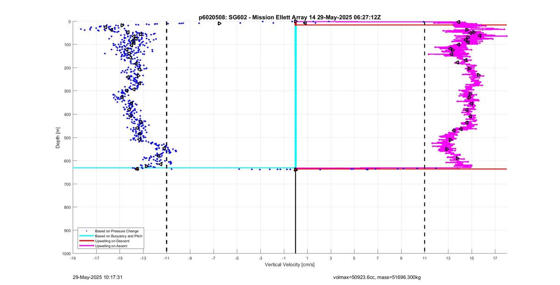Click the x-axis tick label '-19'
Screen dimensions: 560x285
[72, 258]
